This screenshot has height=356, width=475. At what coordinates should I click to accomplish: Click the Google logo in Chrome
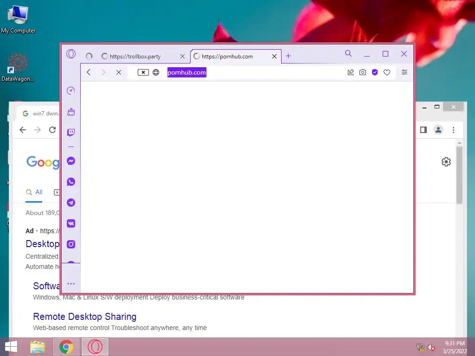43,162
